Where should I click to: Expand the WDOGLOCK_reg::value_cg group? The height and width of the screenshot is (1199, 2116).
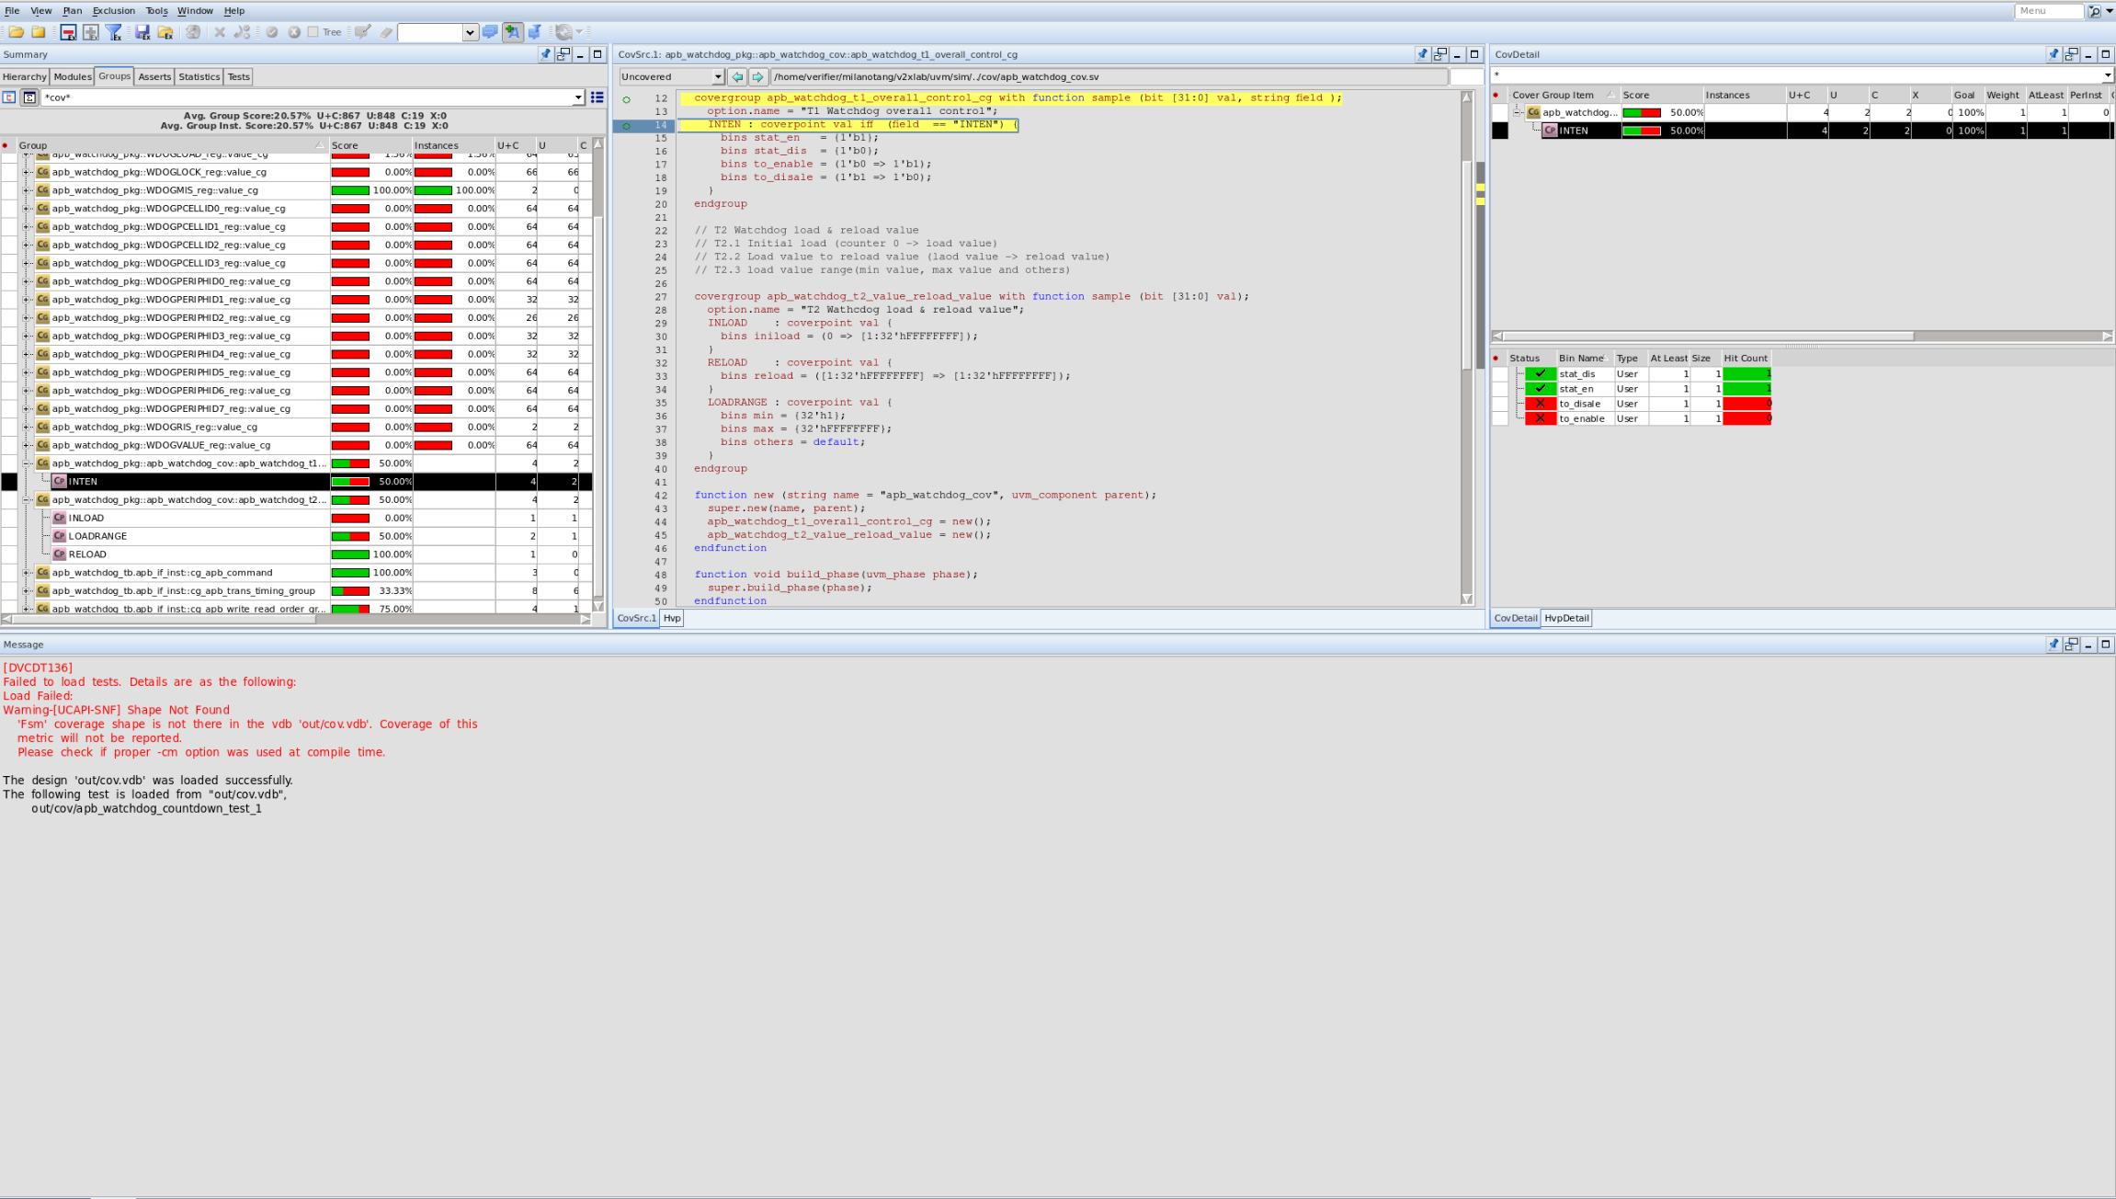27,172
